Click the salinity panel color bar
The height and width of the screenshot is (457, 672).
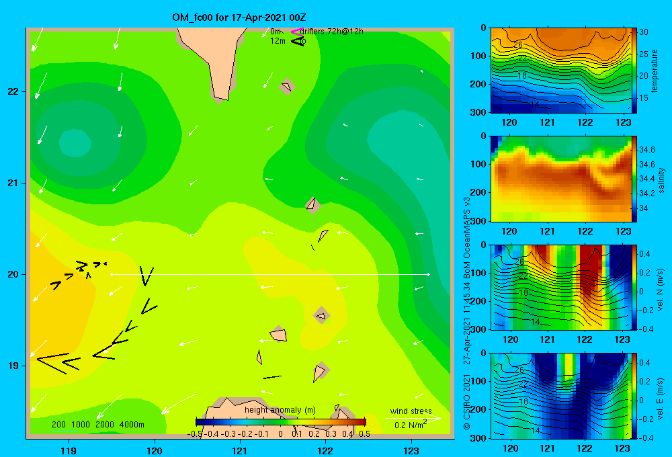634,179
